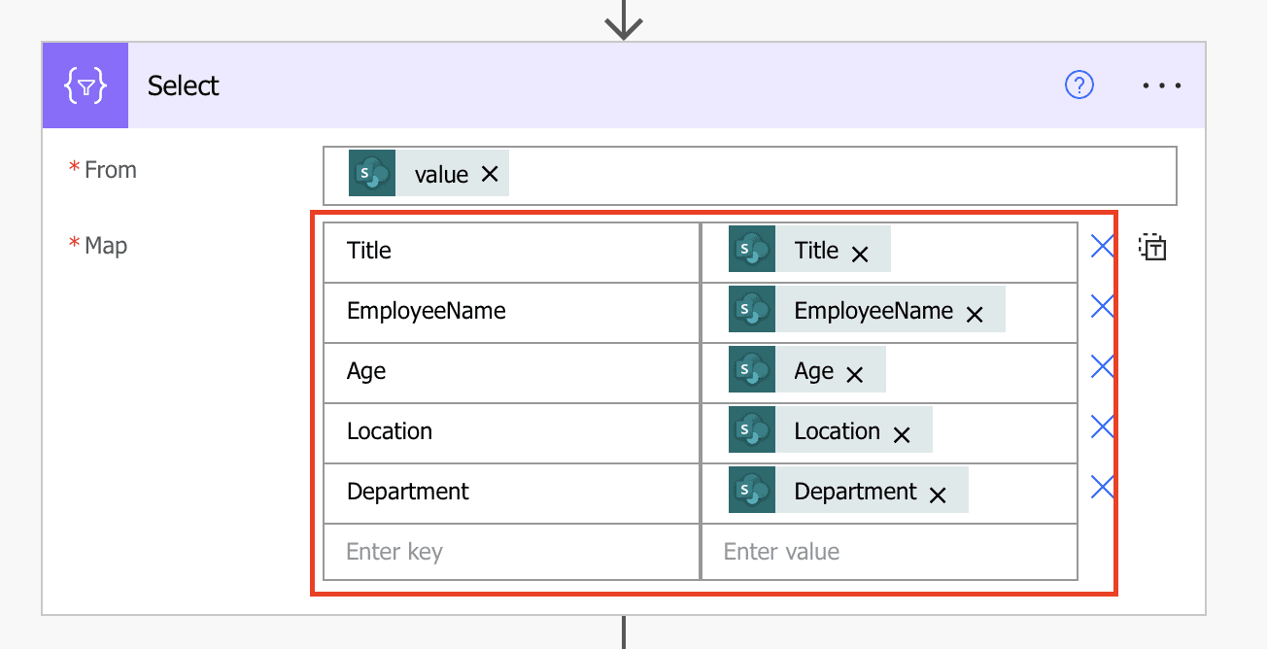Screen dimensions: 1267x649
Task: Click the SharePoint icon on value token
Action: click(372, 174)
